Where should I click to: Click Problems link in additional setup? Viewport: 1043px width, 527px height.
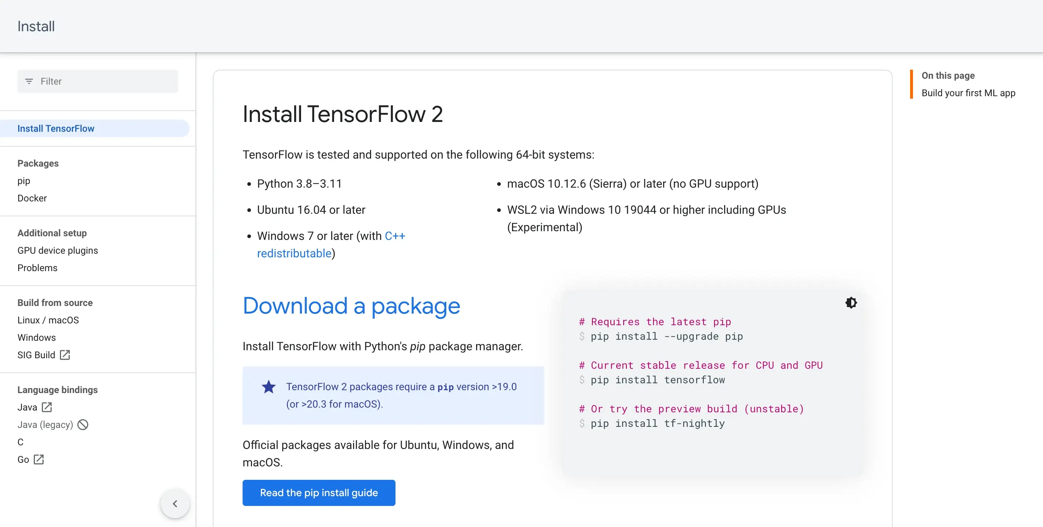tap(37, 267)
